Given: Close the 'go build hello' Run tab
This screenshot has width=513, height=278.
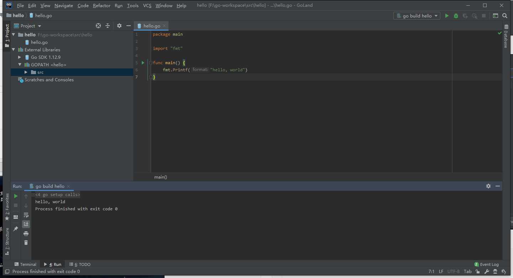Looking at the screenshot, I should tap(68, 186).
